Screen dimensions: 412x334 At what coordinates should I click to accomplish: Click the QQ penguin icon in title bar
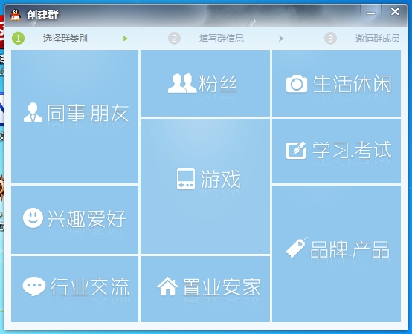pos(15,15)
